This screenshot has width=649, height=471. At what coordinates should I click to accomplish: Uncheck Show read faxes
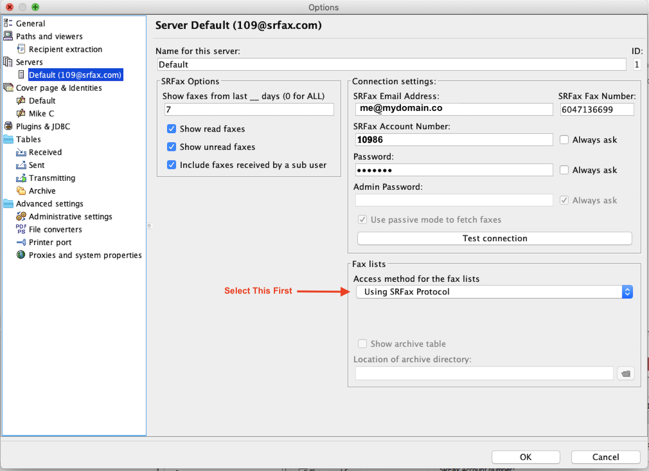tap(171, 129)
